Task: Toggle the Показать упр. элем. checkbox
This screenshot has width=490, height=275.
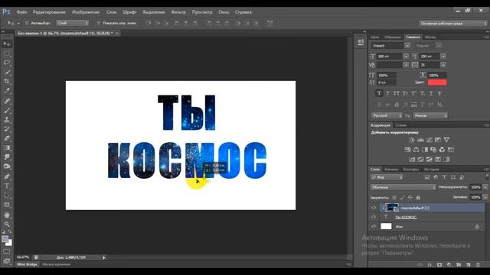Action: tap(99, 23)
